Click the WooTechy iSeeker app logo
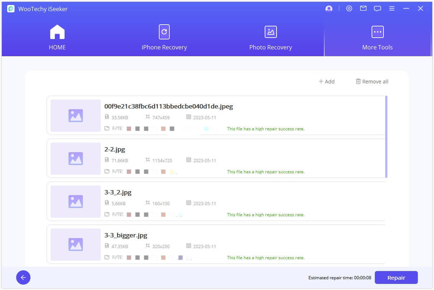This screenshot has height=290, width=434. coord(11,9)
